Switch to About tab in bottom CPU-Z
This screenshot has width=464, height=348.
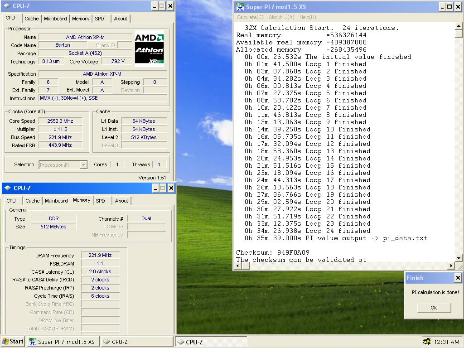click(x=121, y=201)
